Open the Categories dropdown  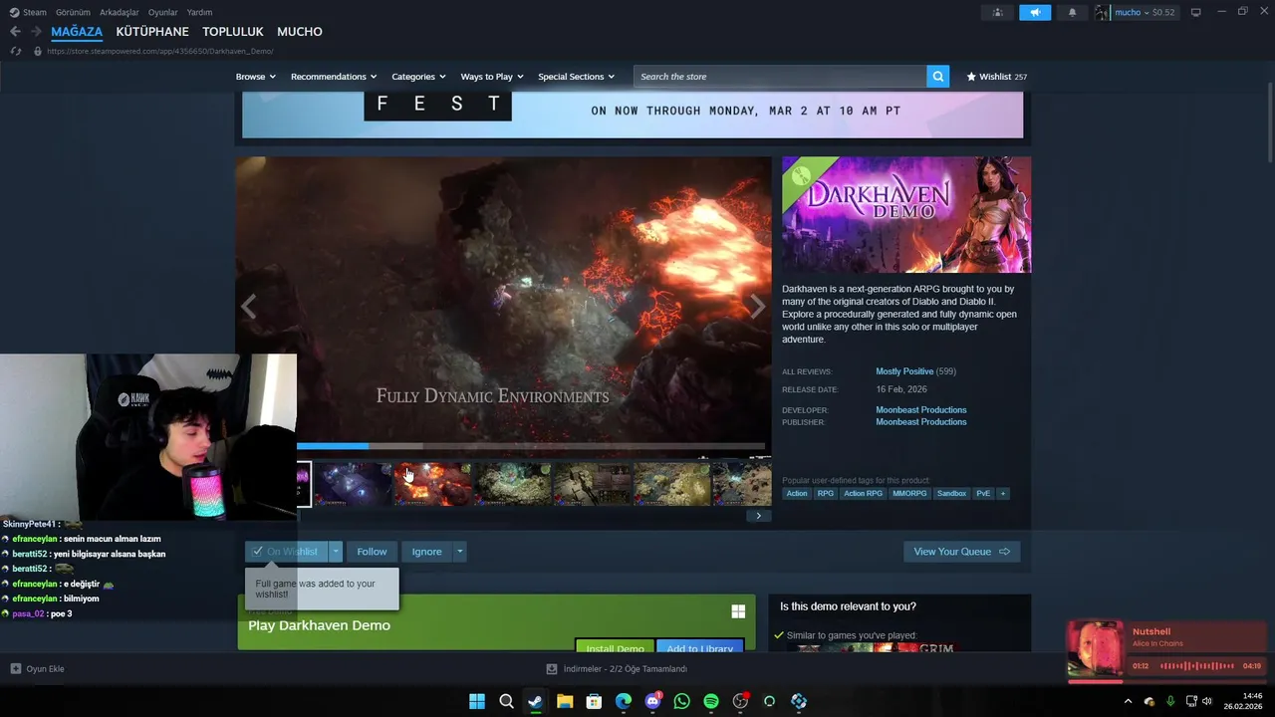pos(418,77)
